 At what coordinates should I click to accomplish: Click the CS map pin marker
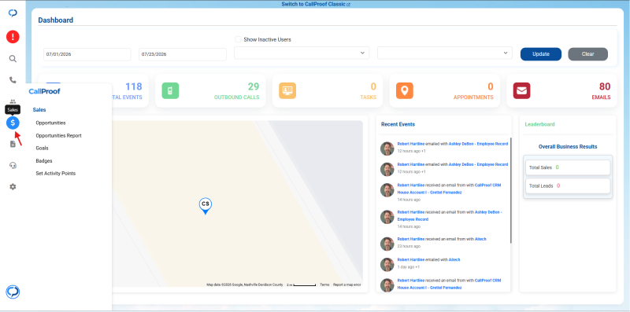[206, 206]
